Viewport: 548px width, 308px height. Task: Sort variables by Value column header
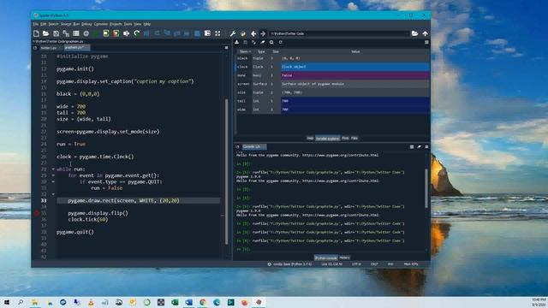[x=355, y=51]
